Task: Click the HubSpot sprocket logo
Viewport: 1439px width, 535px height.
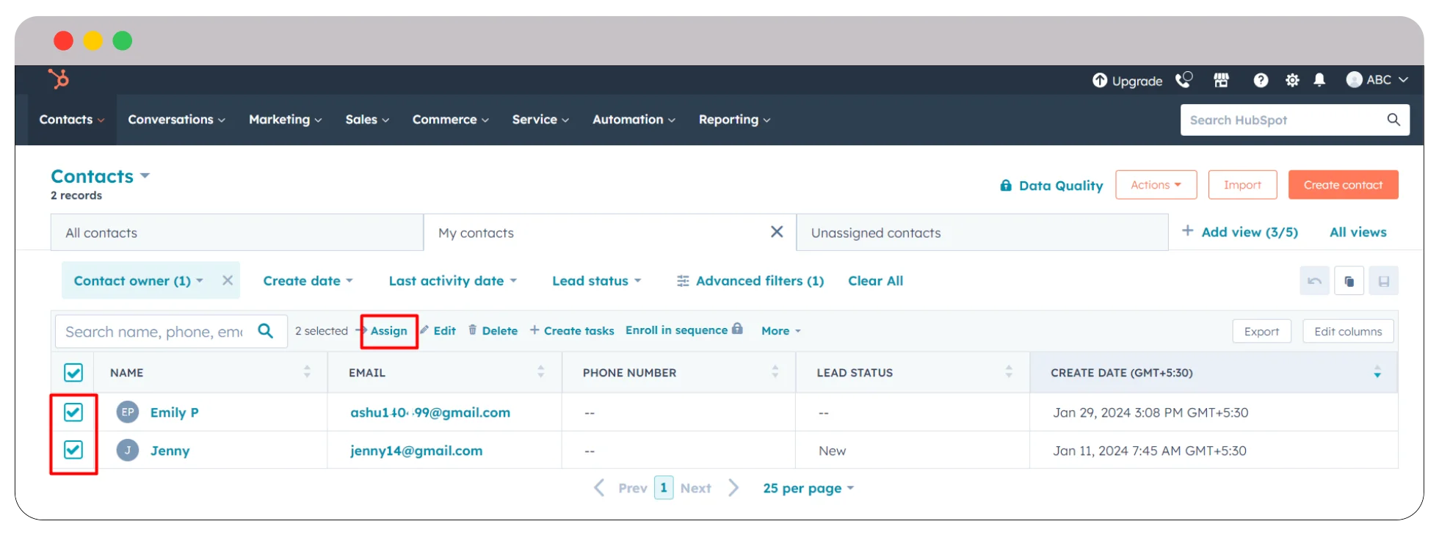Action: click(x=59, y=79)
